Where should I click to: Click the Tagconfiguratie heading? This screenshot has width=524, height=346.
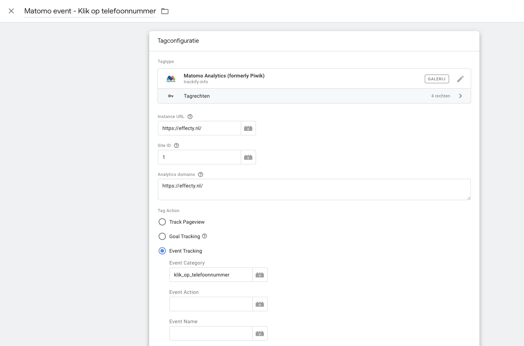(x=178, y=41)
